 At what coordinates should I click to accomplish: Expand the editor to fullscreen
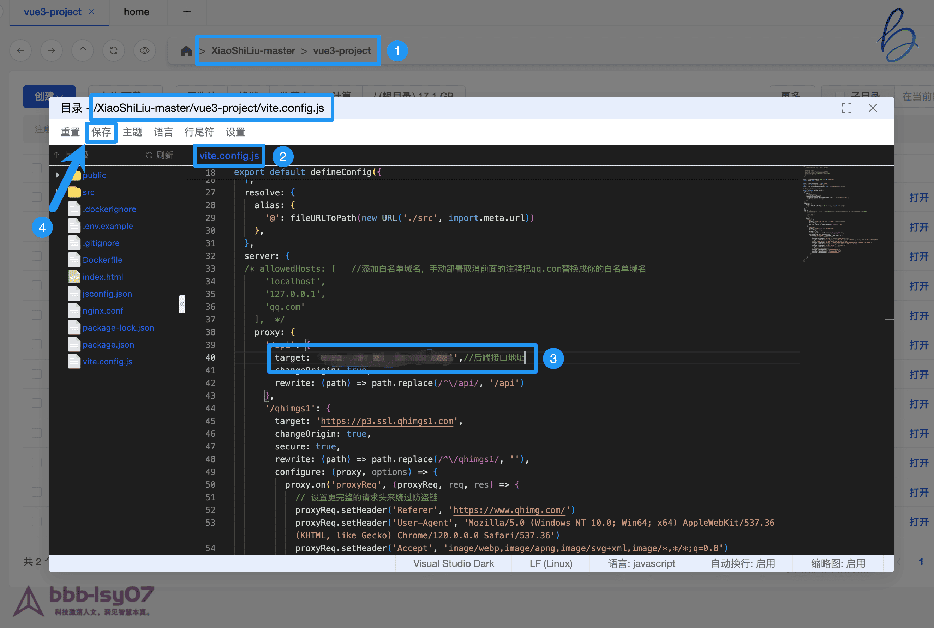847,108
